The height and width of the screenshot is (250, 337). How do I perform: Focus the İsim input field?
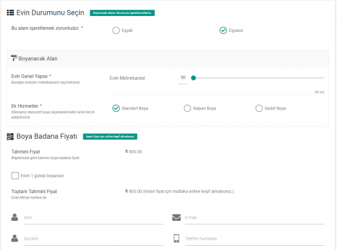94,218
